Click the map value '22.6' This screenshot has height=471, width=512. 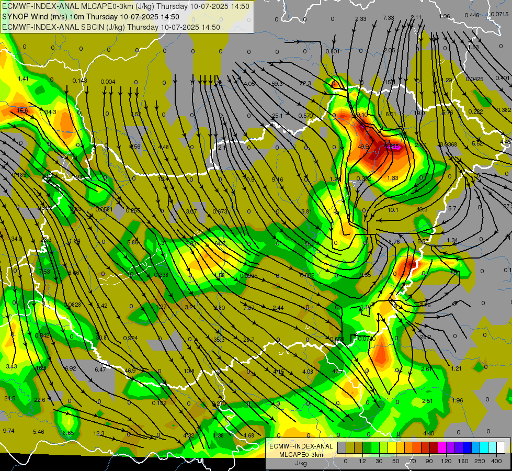tap(40, 400)
